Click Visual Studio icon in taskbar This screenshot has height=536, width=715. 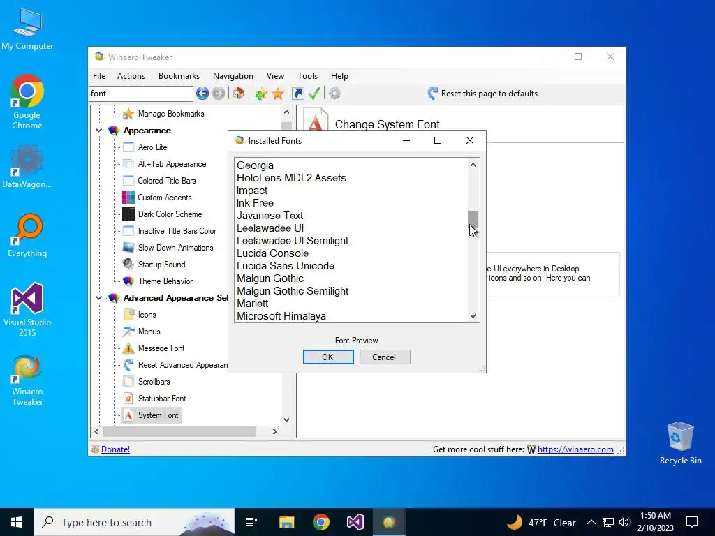click(355, 522)
